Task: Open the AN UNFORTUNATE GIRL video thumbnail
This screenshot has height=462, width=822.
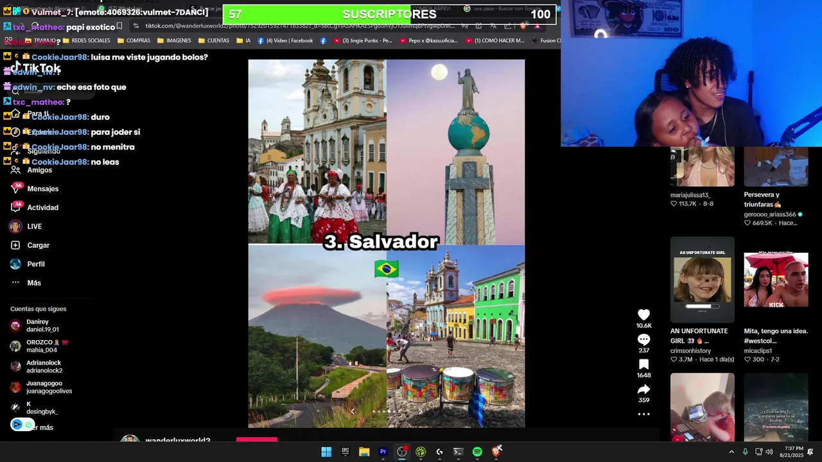Action: point(702,280)
